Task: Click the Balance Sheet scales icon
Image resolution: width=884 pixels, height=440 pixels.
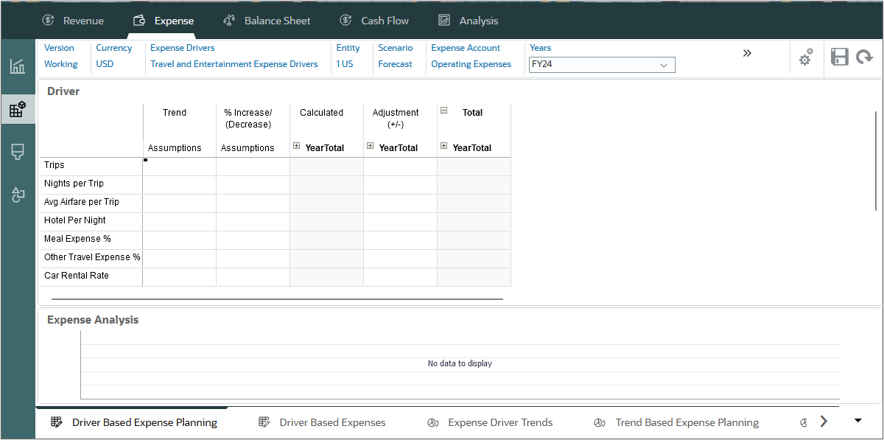Action: pyautogui.click(x=229, y=21)
